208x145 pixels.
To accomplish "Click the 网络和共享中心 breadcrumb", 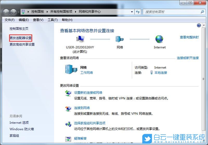I will (90, 12).
